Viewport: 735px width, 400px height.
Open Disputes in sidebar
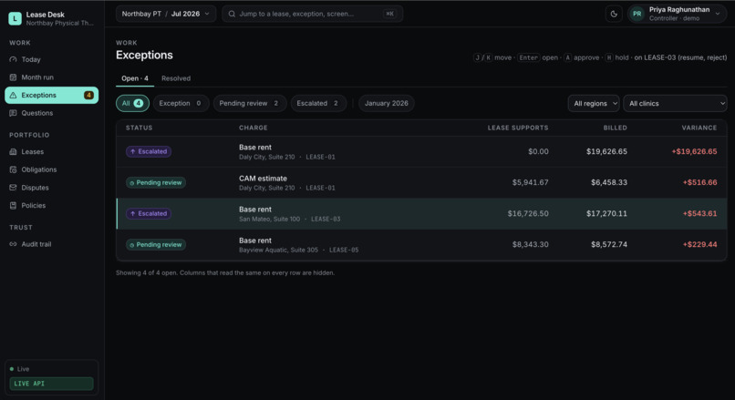(52, 188)
